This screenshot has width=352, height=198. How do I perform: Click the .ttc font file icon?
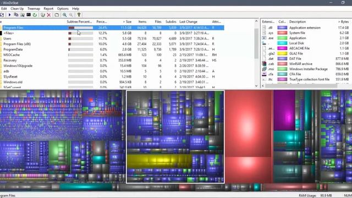[264, 79]
